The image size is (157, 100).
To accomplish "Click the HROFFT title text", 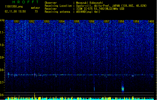I will [25, 2].
